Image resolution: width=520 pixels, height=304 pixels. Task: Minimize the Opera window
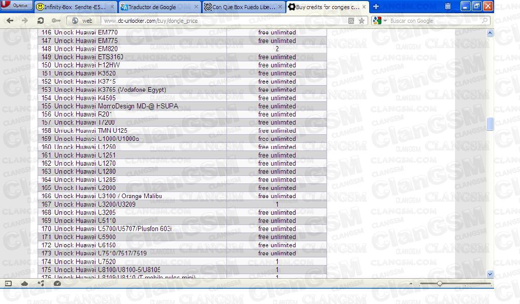465,6
